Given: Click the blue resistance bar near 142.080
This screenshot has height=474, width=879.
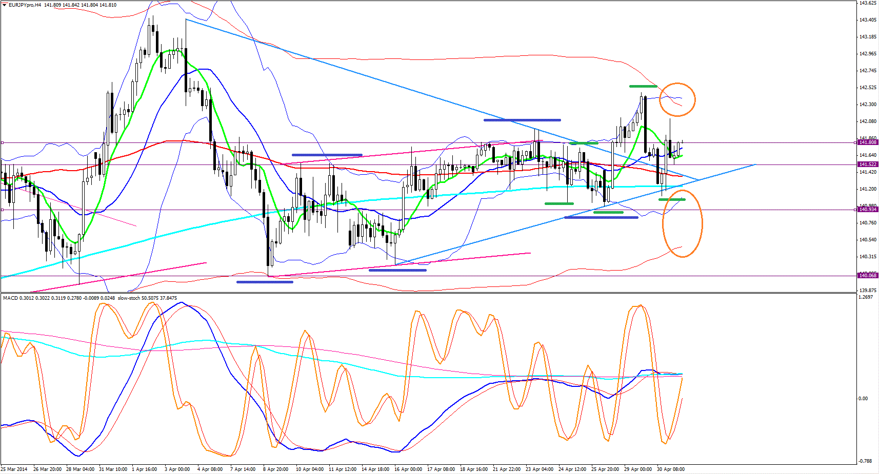Looking at the screenshot, I should pyautogui.click(x=522, y=120).
